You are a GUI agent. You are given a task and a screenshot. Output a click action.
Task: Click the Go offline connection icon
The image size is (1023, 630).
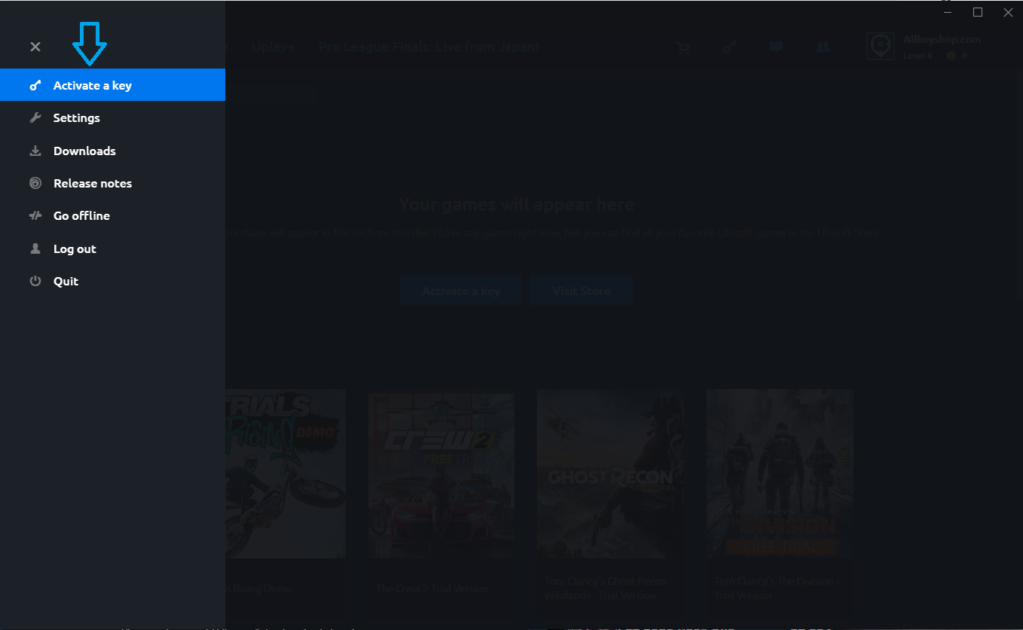[35, 216]
